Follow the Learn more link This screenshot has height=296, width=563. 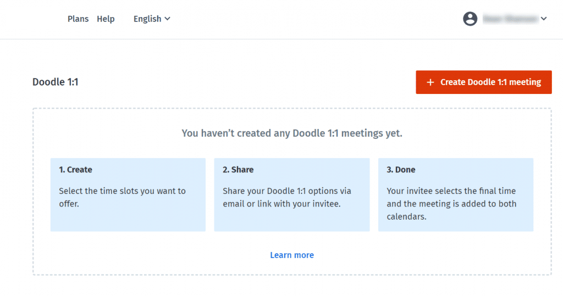tap(292, 255)
